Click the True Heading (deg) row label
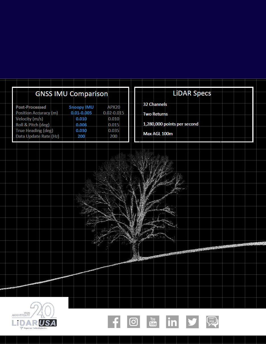This screenshot has width=266, height=344. coord(34,131)
